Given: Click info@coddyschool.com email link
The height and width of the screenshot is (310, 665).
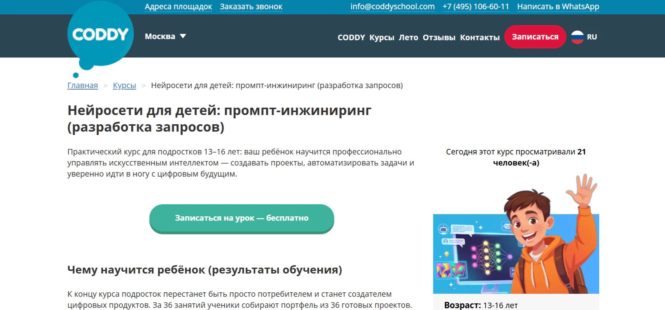Looking at the screenshot, I should (392, 7).
